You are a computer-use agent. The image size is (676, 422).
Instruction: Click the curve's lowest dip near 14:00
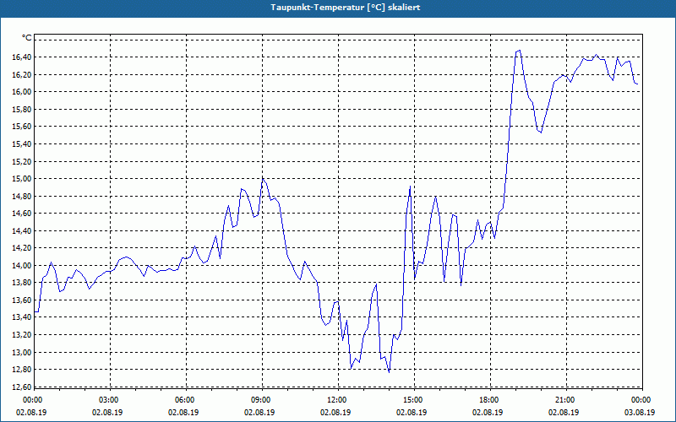389,372
